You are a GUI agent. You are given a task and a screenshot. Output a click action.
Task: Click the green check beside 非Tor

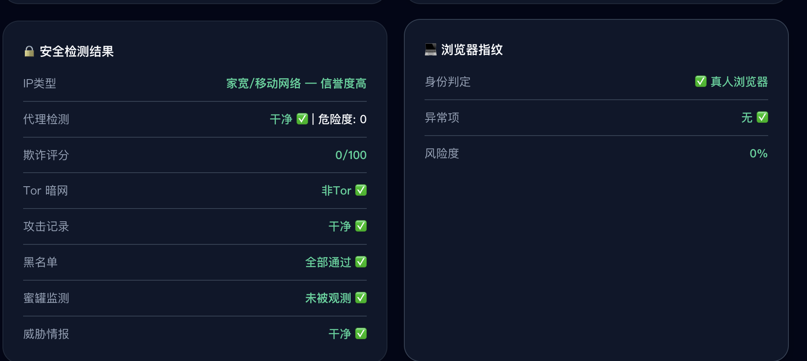tap(361, 190)
